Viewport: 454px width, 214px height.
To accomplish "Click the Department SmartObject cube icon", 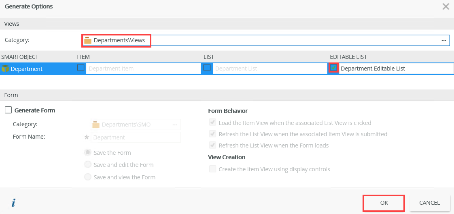I will (5, 69).
